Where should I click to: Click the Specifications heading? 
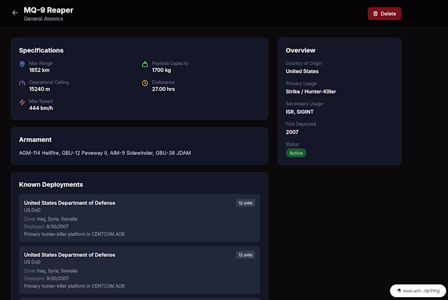pyautogui.click(x=41, y=50)
